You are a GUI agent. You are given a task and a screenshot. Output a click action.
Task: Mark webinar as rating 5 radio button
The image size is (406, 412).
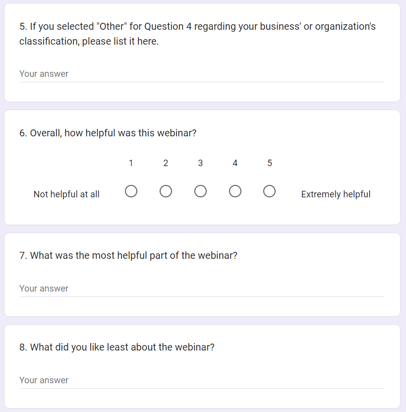(x=270, y=191)
